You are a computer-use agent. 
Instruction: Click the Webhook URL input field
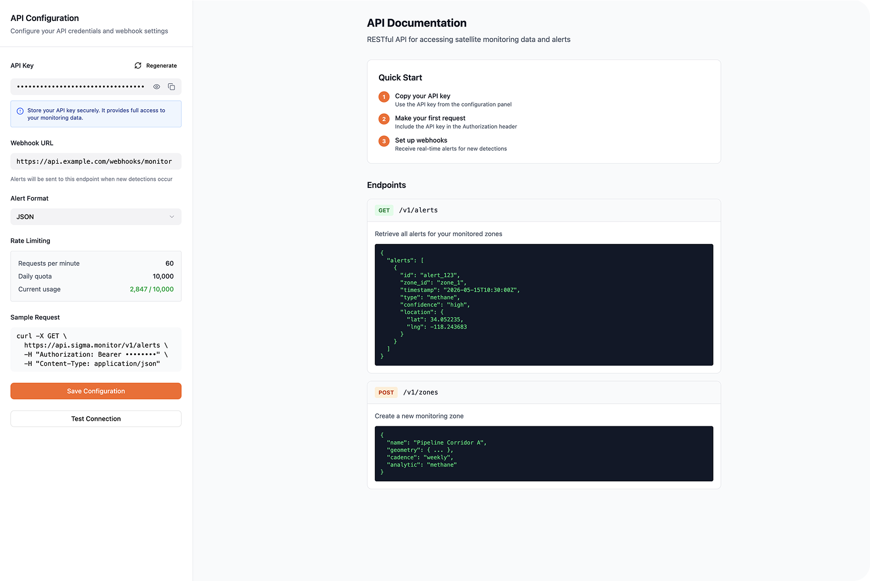point(96,161)
